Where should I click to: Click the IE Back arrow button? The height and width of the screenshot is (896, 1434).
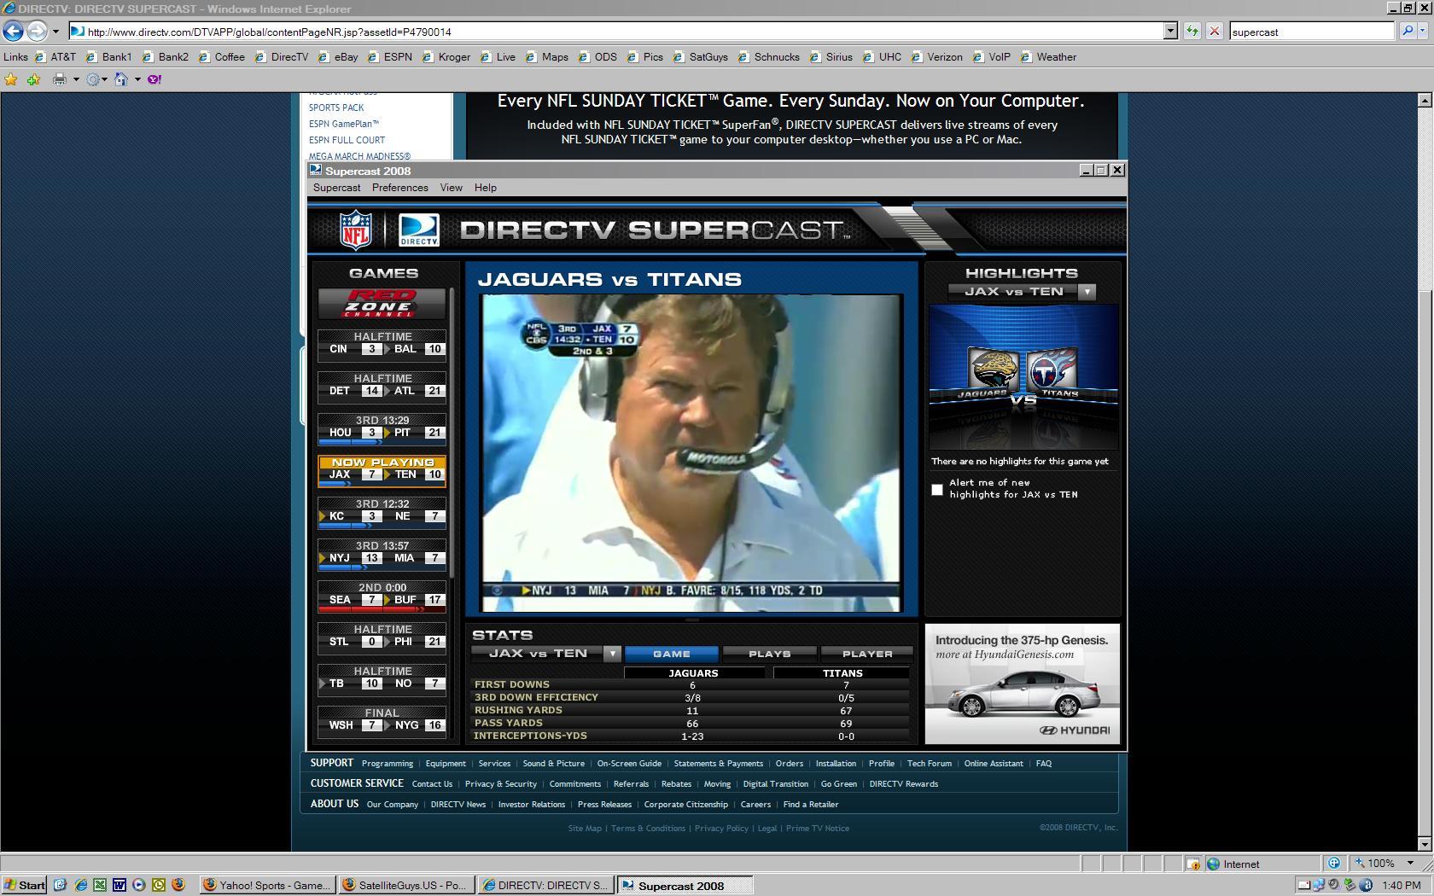(13, 32)
